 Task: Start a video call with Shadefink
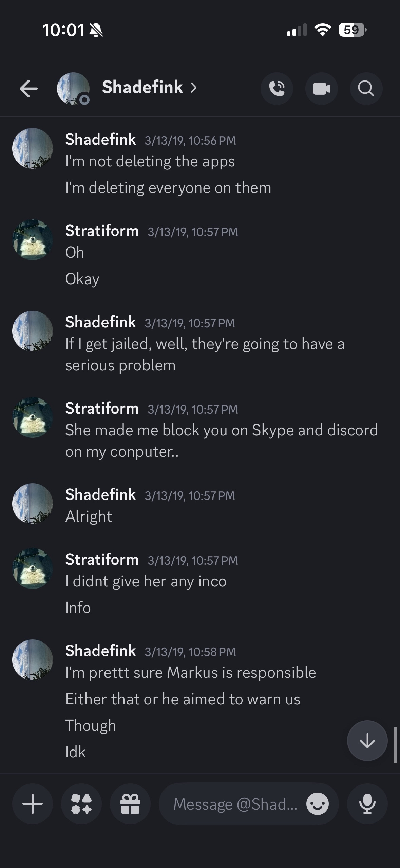point(321,88)
